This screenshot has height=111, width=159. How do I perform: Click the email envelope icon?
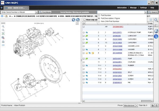[3, 45]
